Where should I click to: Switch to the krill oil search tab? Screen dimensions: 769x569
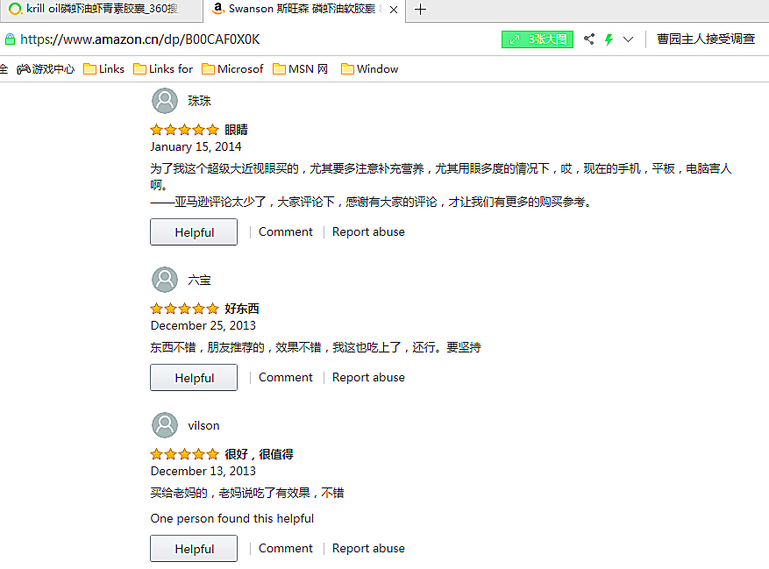point(101,10)
